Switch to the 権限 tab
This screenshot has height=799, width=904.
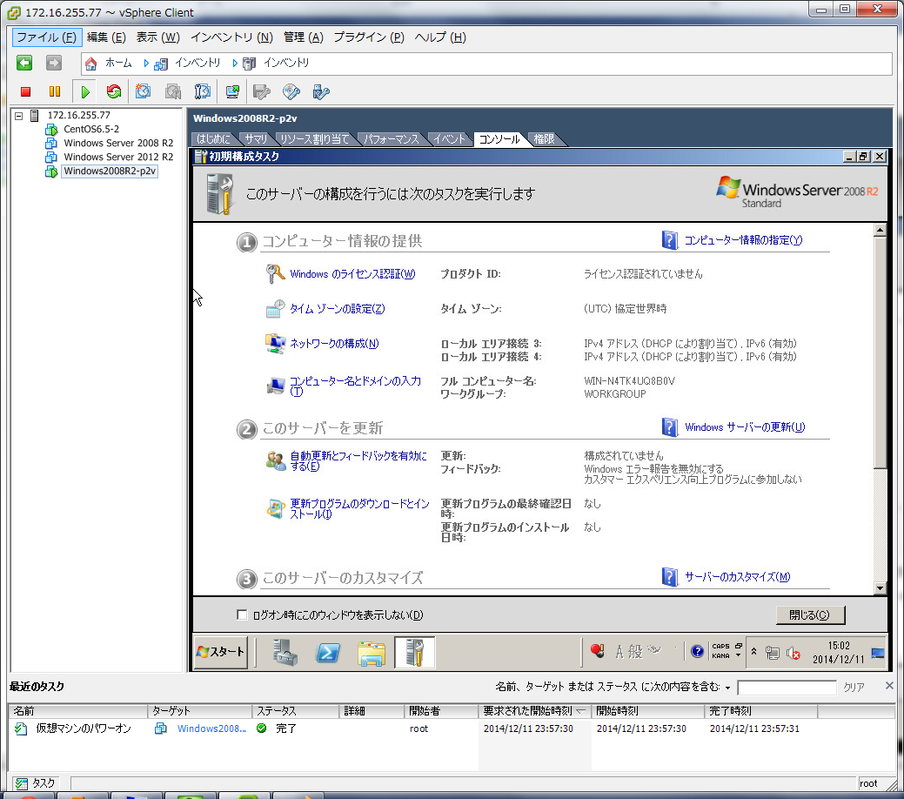544,139
